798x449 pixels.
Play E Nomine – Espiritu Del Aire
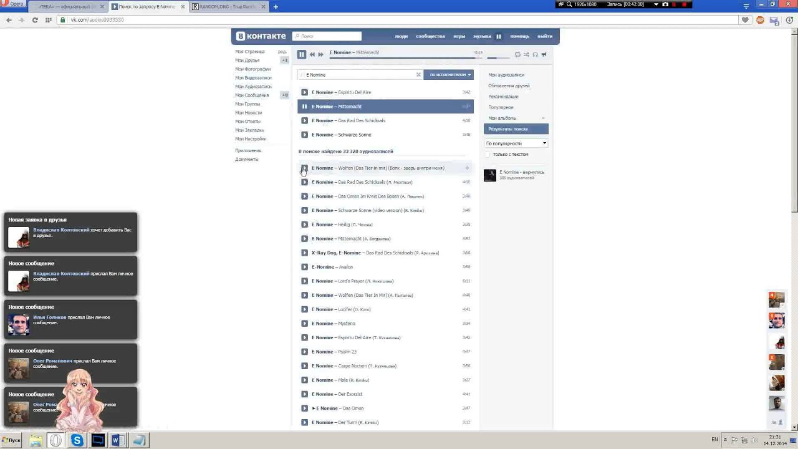pos(304,92)
